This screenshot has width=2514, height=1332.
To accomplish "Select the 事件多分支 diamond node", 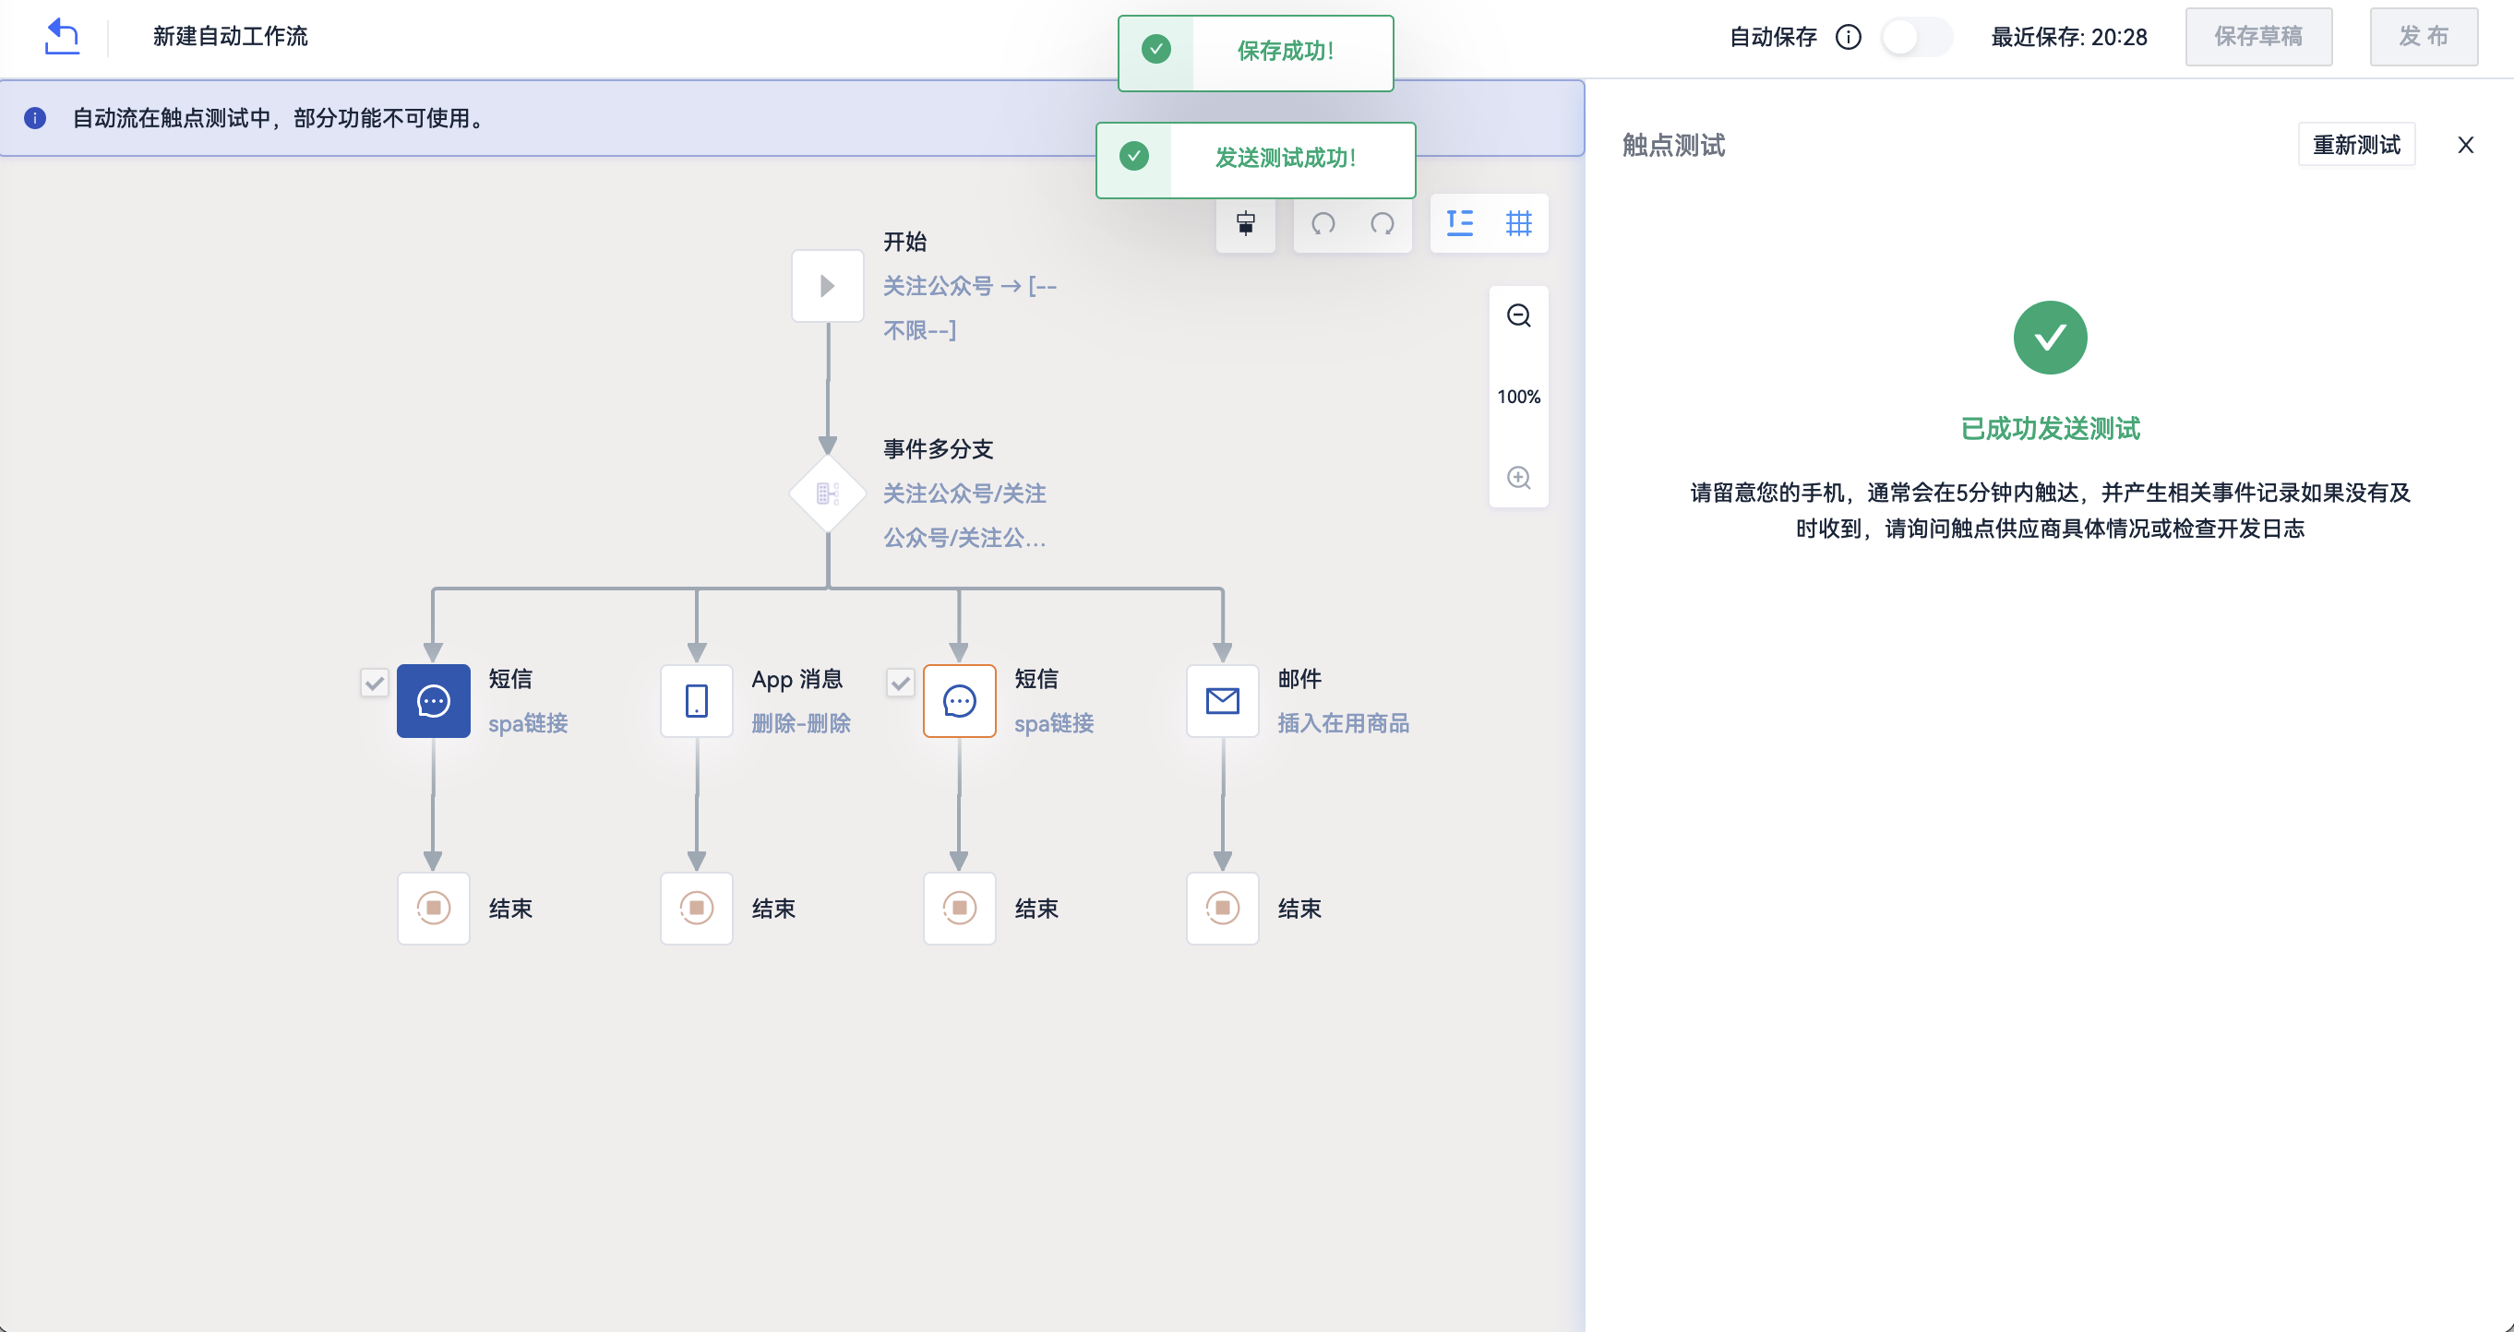I will (x=828, y=494).
